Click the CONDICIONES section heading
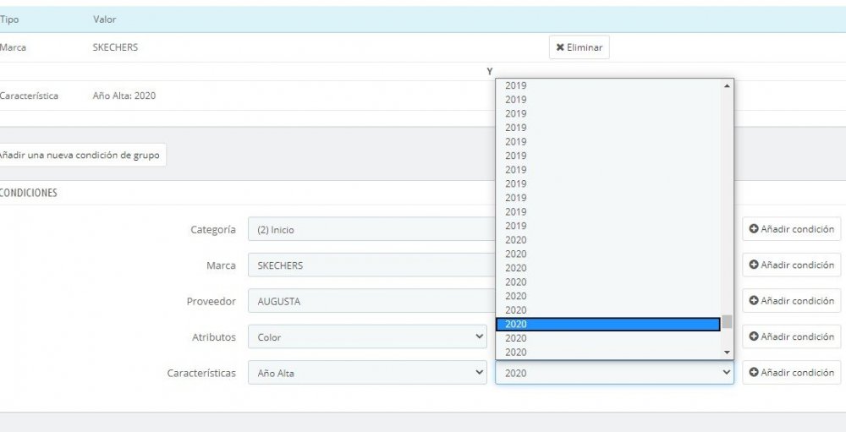This screenshot has height=432, width=846. tap(29, 193)
